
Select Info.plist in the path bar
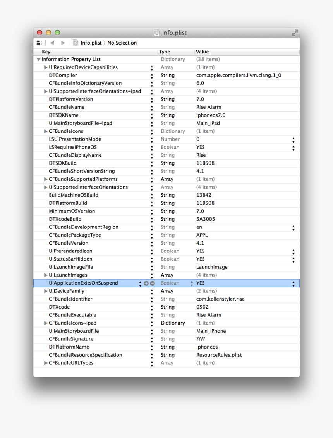coord(91,43)
